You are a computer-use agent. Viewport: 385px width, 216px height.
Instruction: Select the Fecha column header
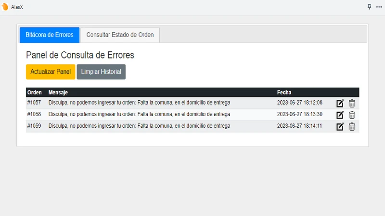point(284,93)
